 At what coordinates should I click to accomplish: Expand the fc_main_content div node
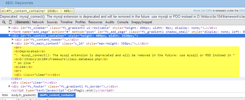(13, 43)
